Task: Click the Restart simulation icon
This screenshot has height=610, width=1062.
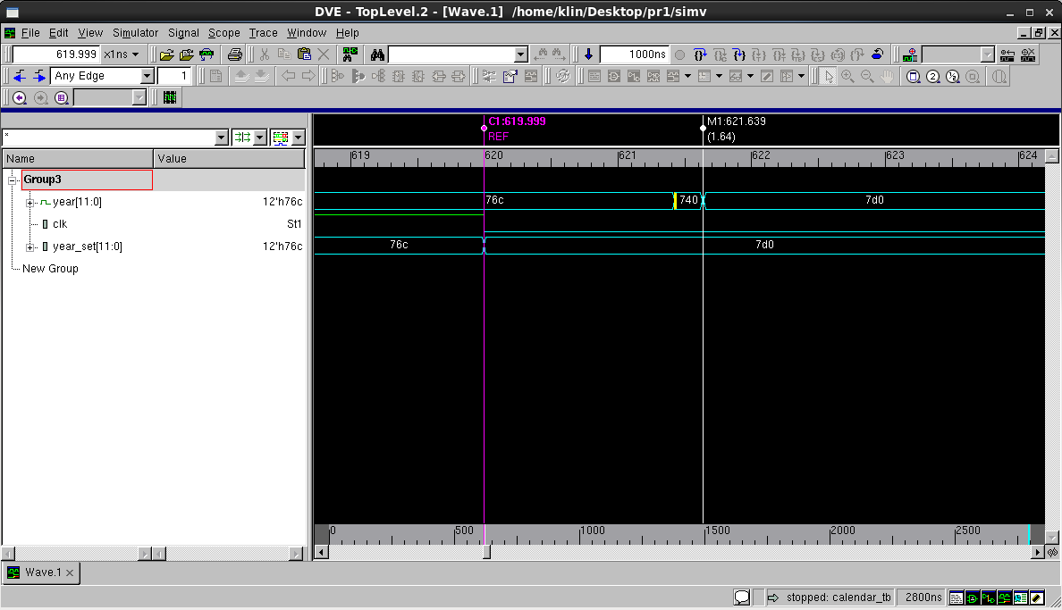Action: click(877, 54)
